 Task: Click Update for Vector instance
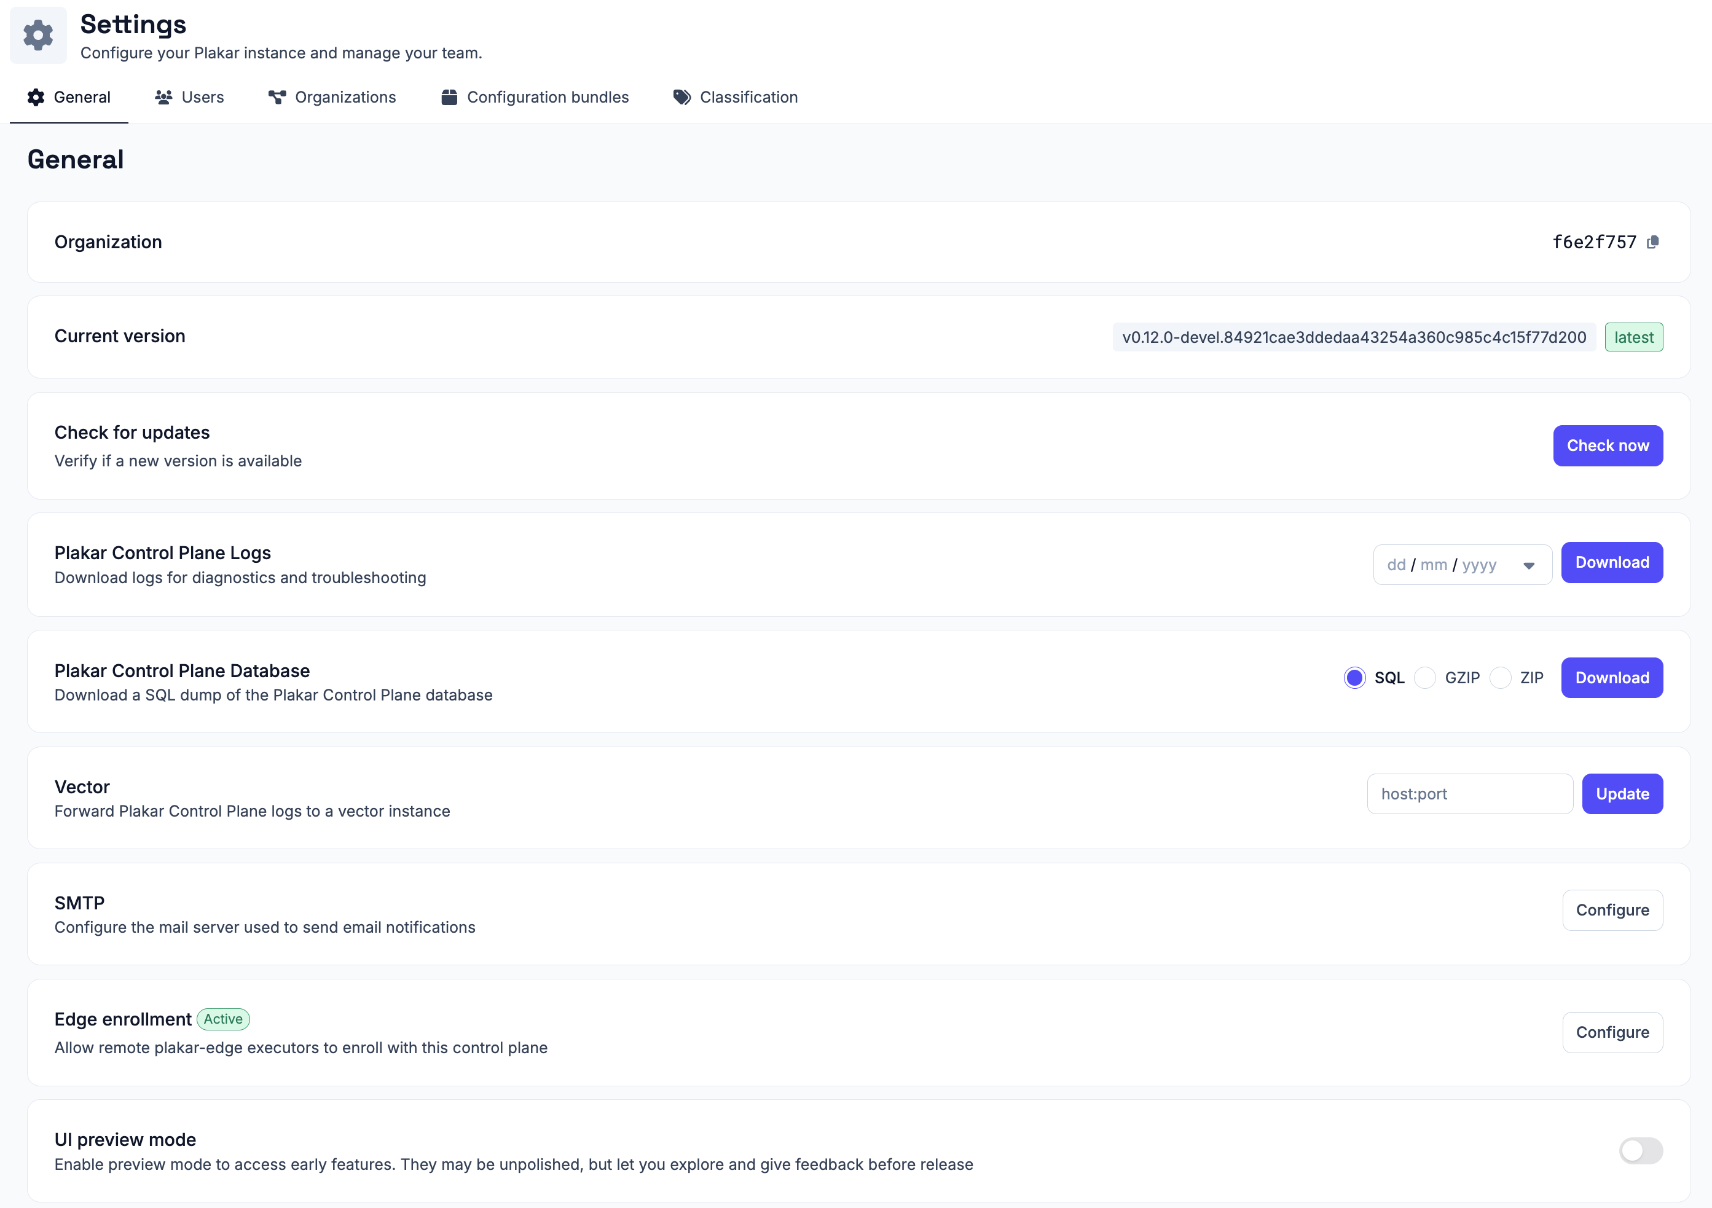click(x=1622, y=794)
